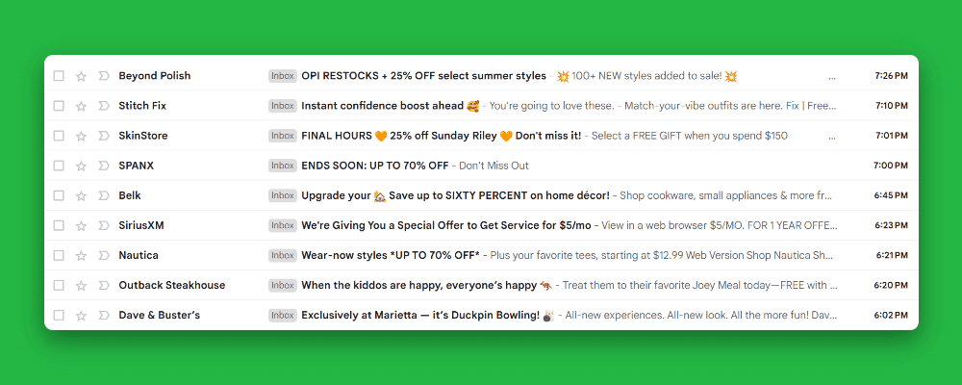Click the Outback Steakhouse sender name
Image resolution: width=962 pixels, height=385 pixels.
(x=171, y=285)
